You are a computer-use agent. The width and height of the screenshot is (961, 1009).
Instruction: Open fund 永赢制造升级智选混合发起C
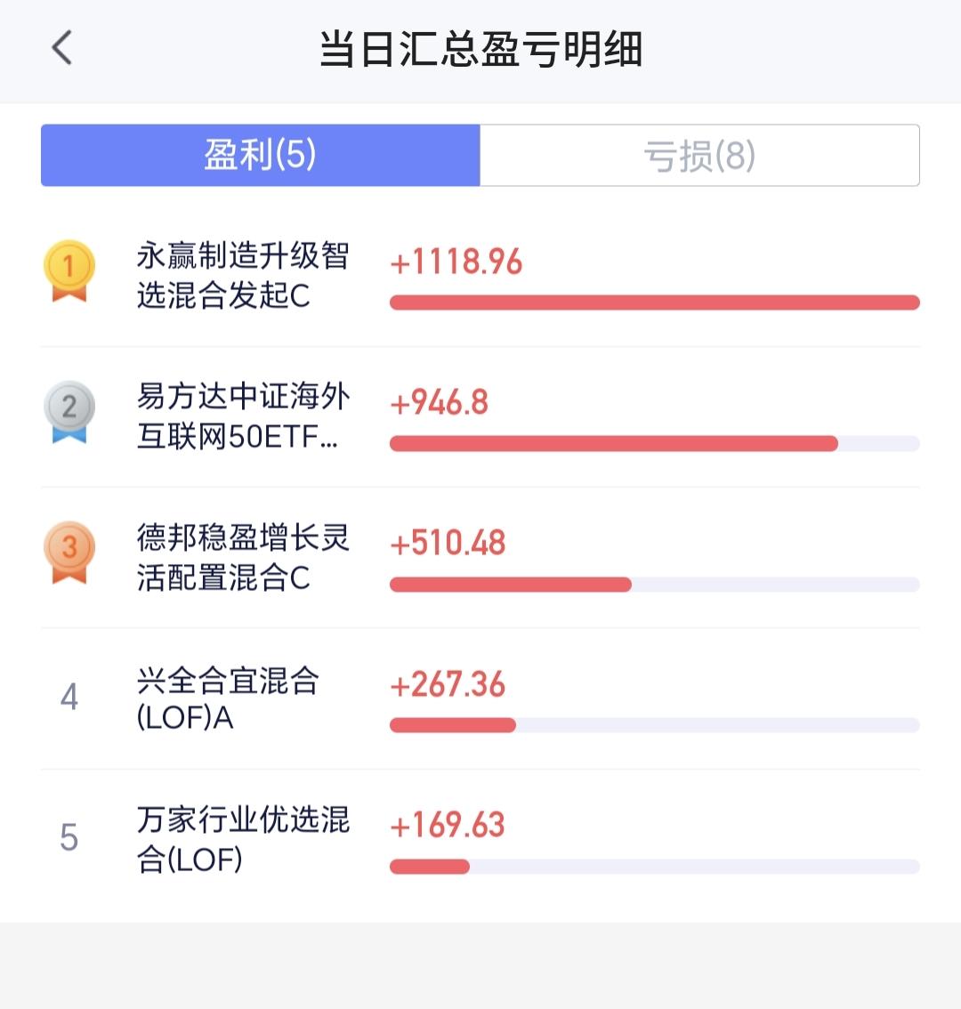(243, 276)
